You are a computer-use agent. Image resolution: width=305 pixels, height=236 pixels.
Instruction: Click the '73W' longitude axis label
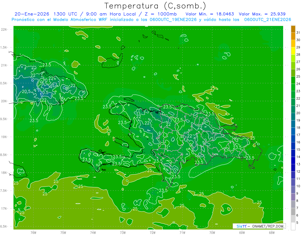tap(123, 232)
